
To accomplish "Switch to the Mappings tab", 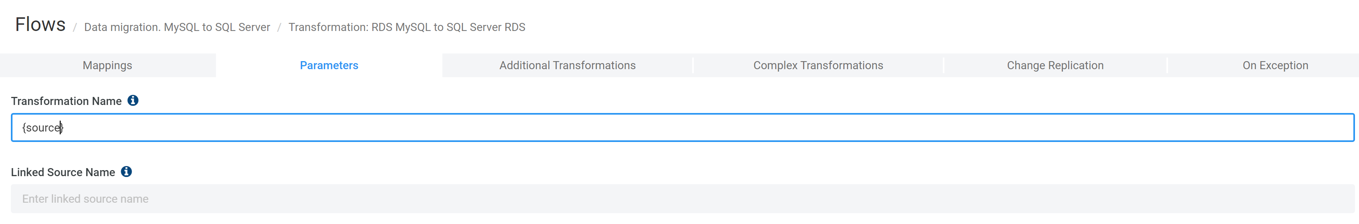I will (x=108, y=66).
